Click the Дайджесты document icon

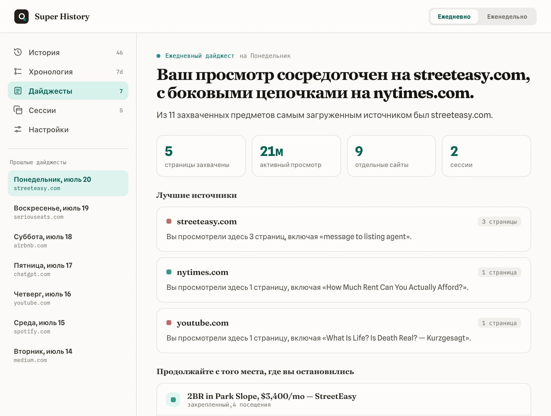click(18, 91)
